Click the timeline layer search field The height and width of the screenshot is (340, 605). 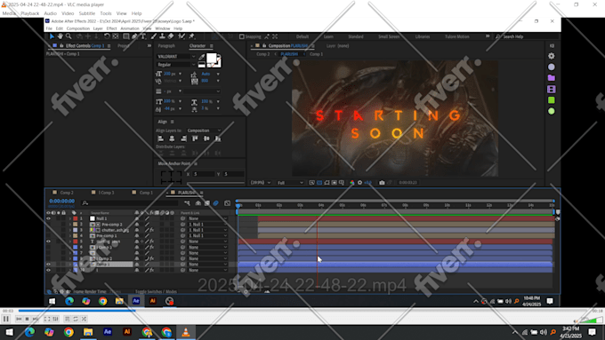click(x=130, y=203)
